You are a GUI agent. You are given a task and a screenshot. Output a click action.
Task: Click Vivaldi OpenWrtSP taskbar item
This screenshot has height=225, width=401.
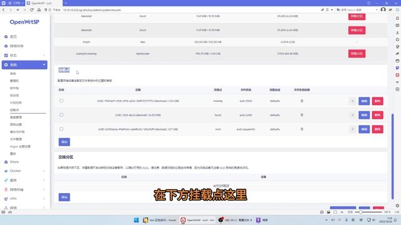197,220
